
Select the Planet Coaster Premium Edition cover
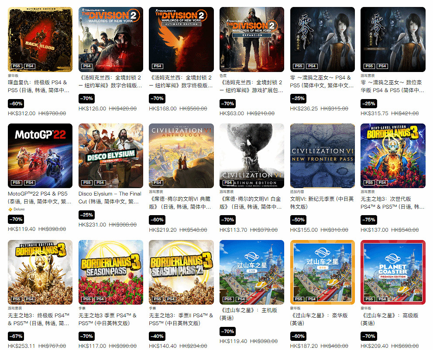pos(393,272)
